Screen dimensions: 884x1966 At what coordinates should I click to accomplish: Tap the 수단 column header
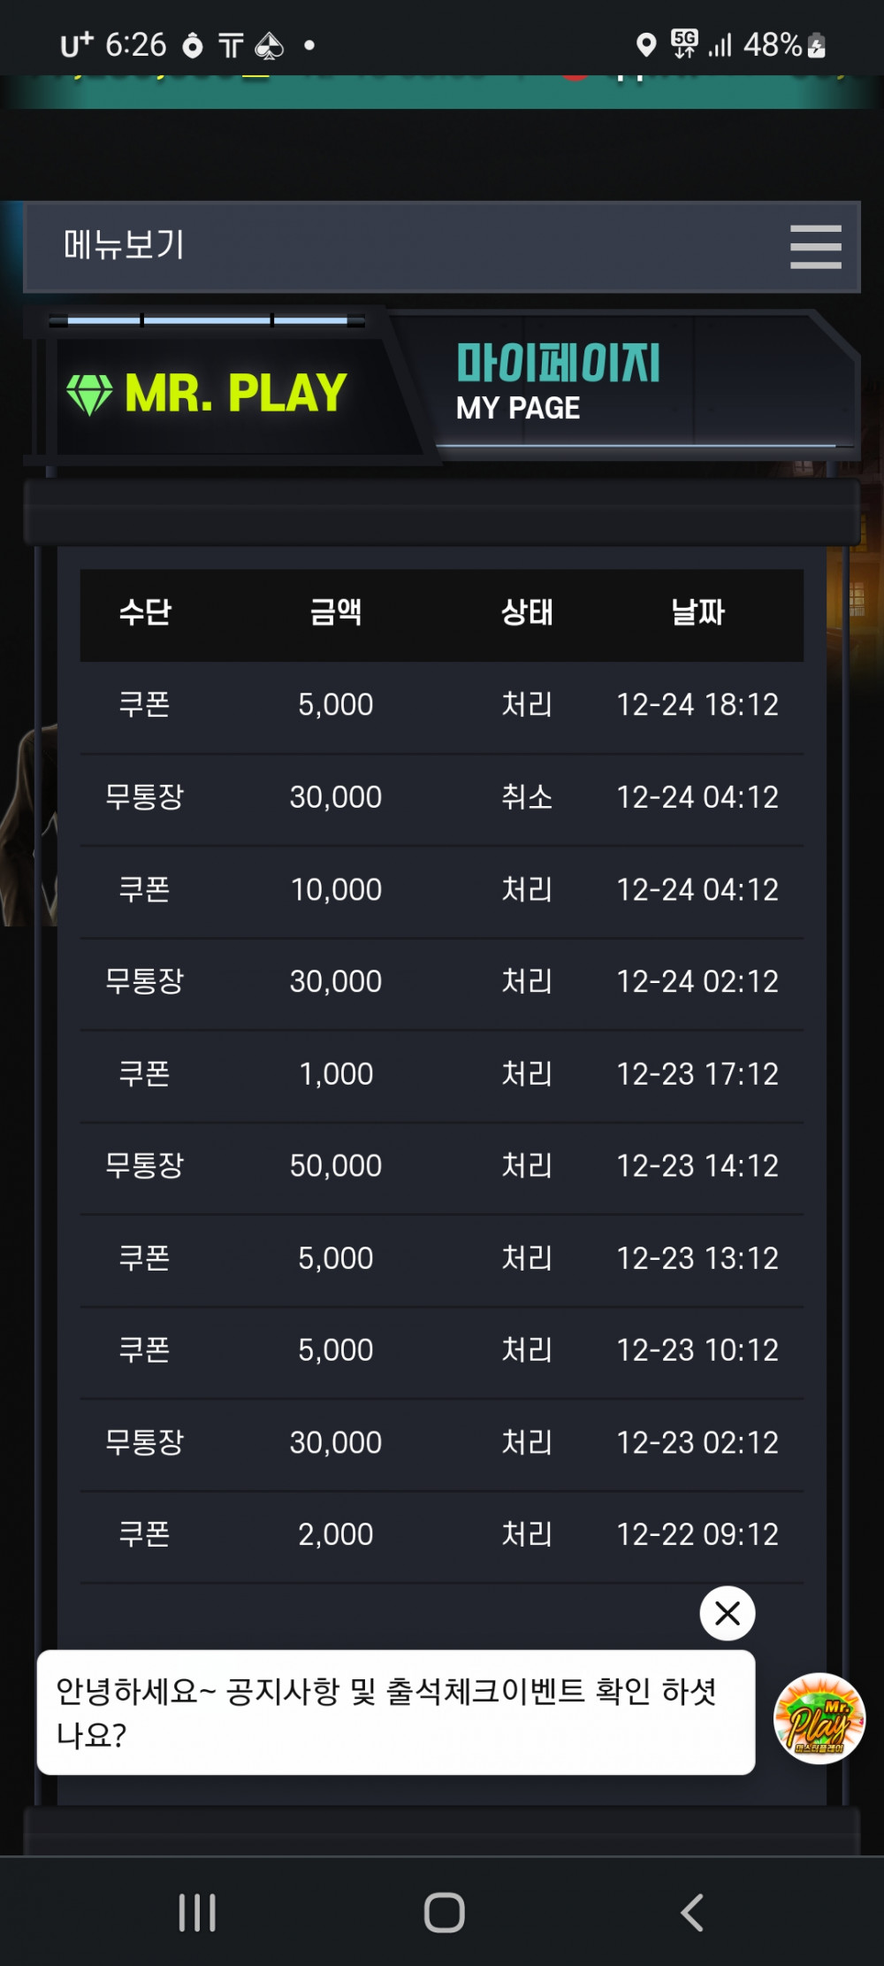(145, 611)
